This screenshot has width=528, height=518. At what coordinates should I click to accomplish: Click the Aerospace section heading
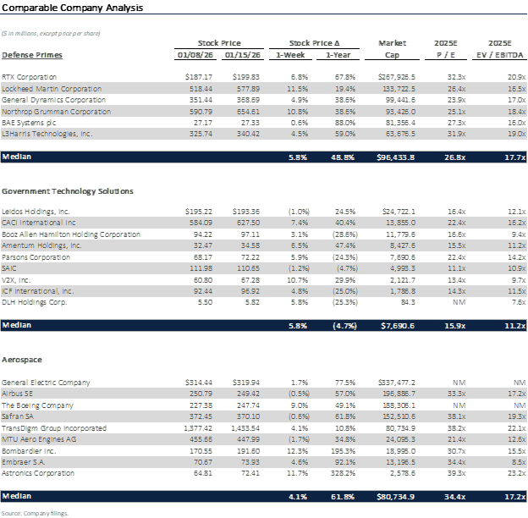coord(21,360)
